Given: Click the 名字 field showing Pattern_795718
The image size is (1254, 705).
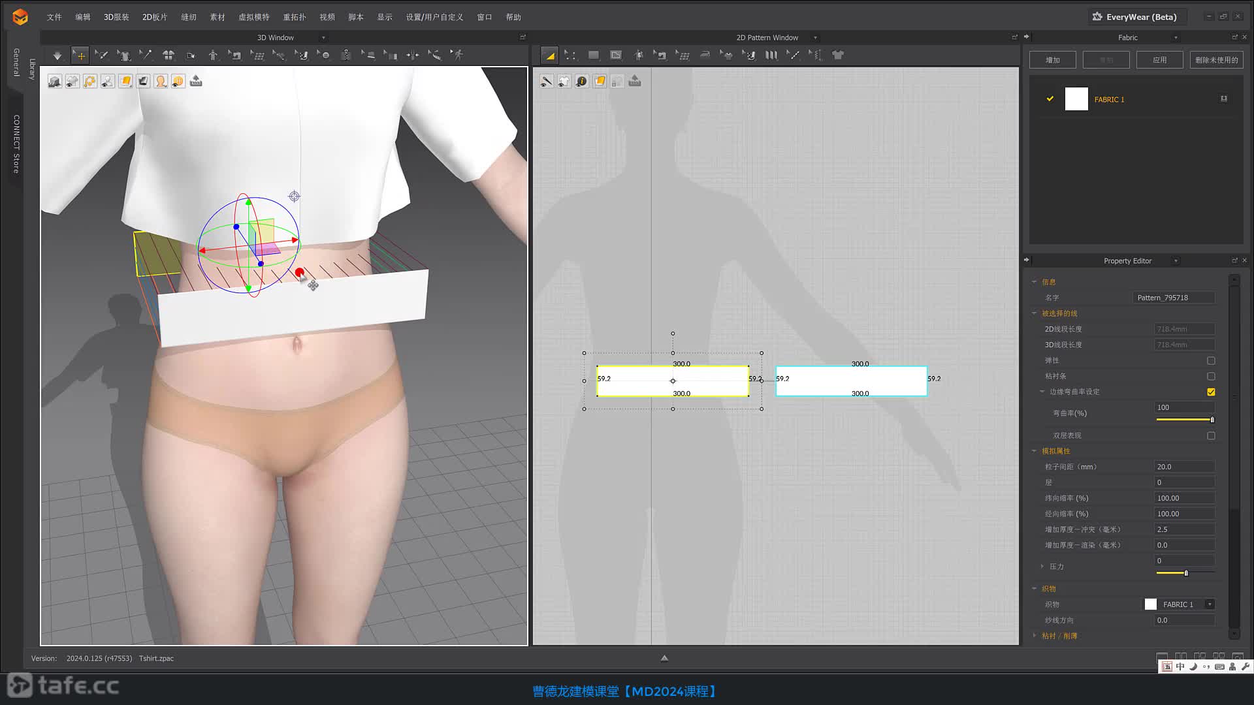Looking at the screenshot, I should coord(1174,298).
